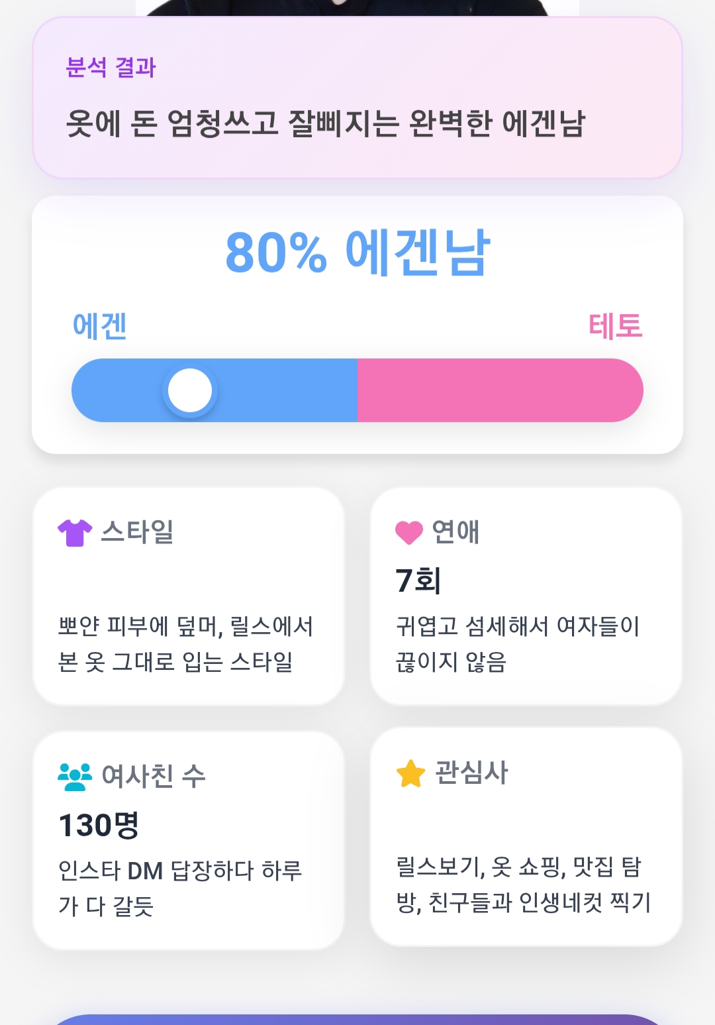The width and height of the screenshot is (715, 1025).
Task: Tap the 여사친 수 card title
Action: tap(154, 776)
